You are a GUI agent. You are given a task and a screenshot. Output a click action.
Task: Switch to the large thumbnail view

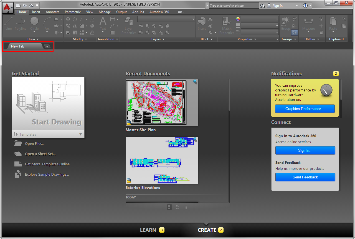tap(169, 207)
